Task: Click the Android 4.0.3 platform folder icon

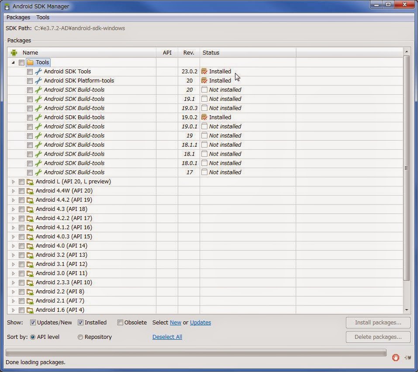Action: (30, 237)
